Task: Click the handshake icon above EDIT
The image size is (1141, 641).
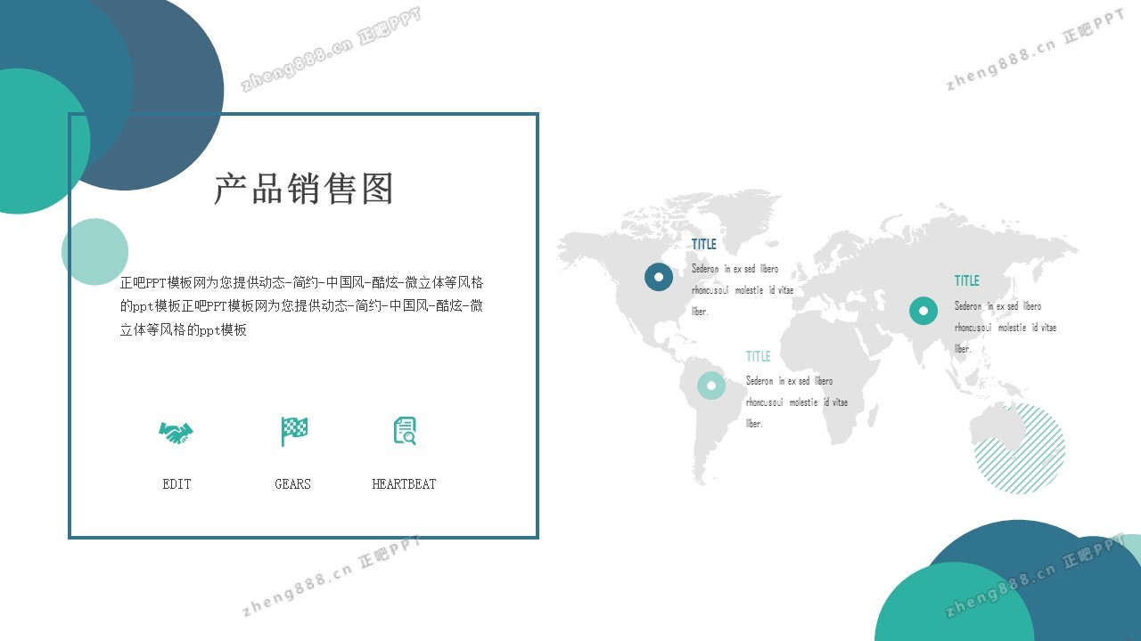Action: (176, 433)
